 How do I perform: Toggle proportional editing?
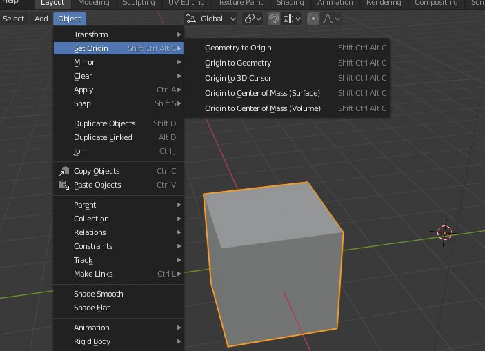(313, 19)
